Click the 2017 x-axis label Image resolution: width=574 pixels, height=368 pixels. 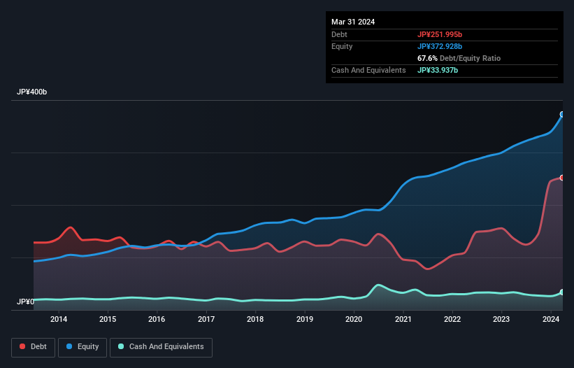(x=206, y=319)
